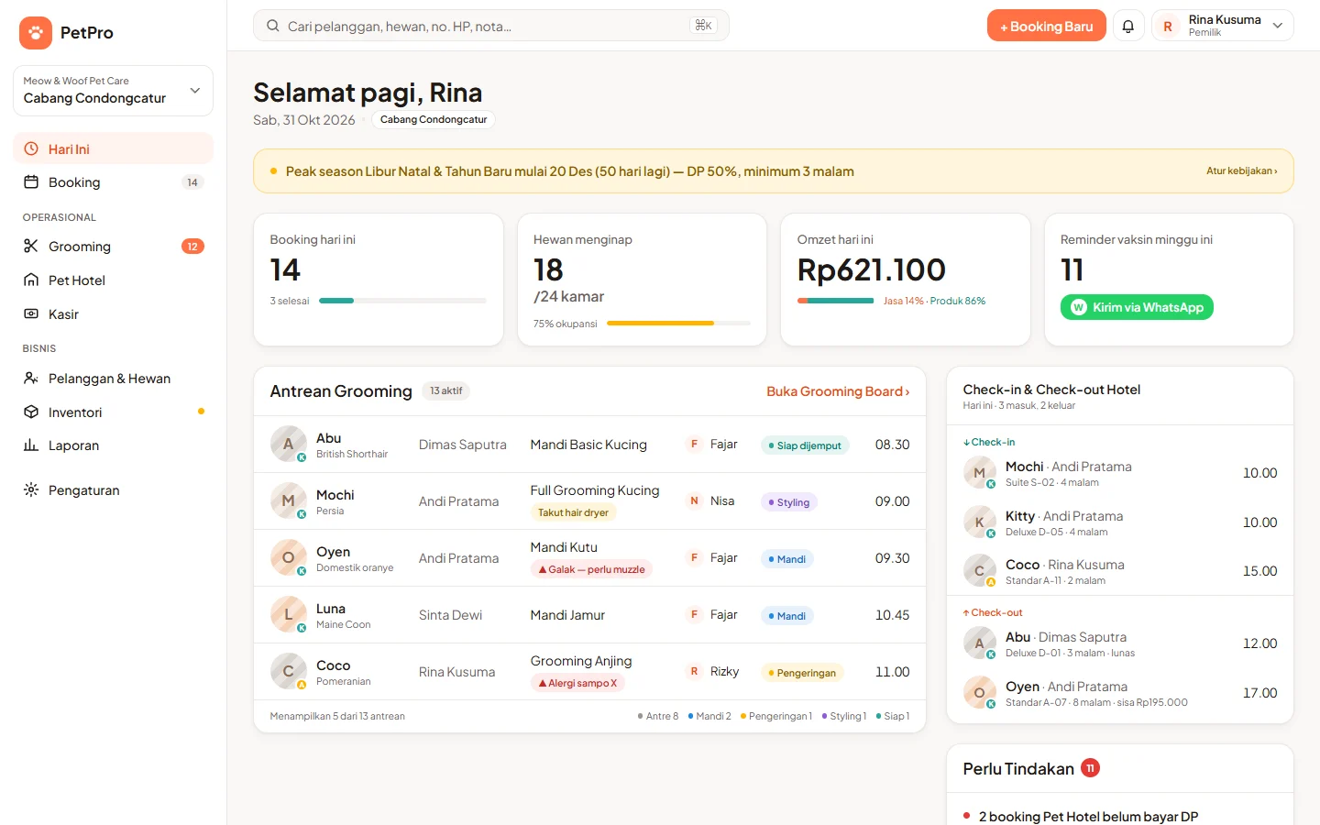Open the Buka Grooming Board link
The height and width of the screenshot is (825, 1320).
click(x=838, y=391)
